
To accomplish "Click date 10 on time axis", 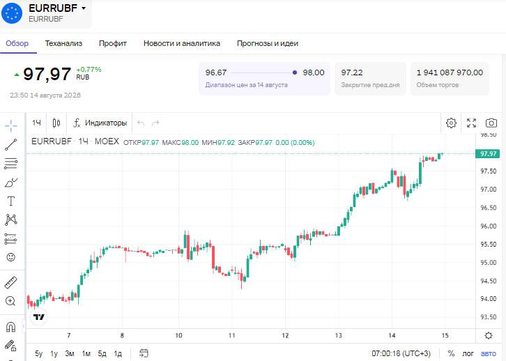I will pyautogui.click(x=178, y=335).
